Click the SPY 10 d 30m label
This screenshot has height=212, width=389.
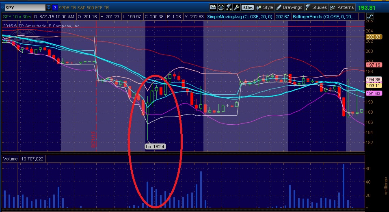click(x=17, y=16)
